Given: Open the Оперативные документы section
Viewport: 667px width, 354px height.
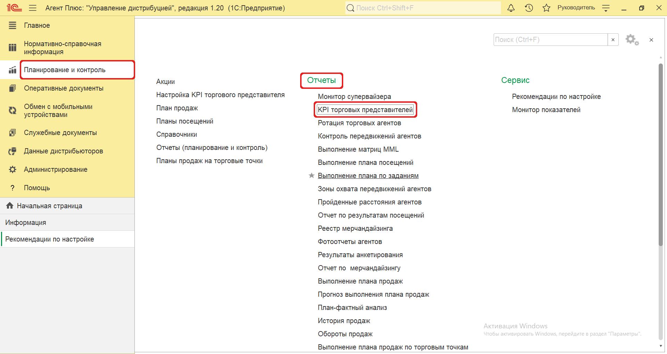Looking at the screenshot, I should (x=64, y=88).
